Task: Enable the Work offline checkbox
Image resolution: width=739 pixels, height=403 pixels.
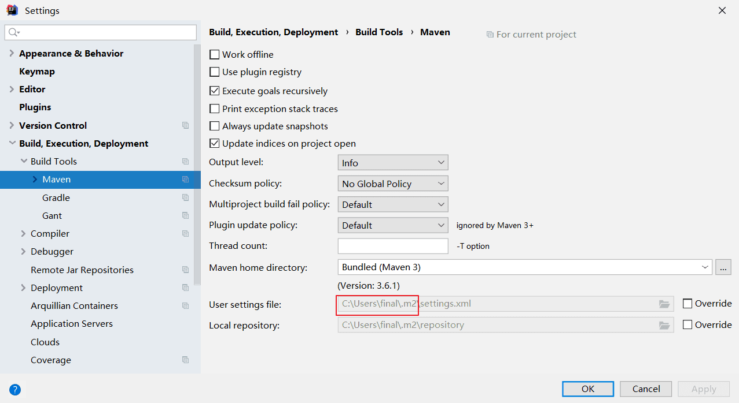Action: pyautogui.click(x=215, y=55)
